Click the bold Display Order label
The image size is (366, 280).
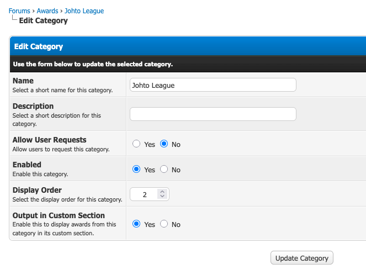pyautogui.click(x=37, y=190)
